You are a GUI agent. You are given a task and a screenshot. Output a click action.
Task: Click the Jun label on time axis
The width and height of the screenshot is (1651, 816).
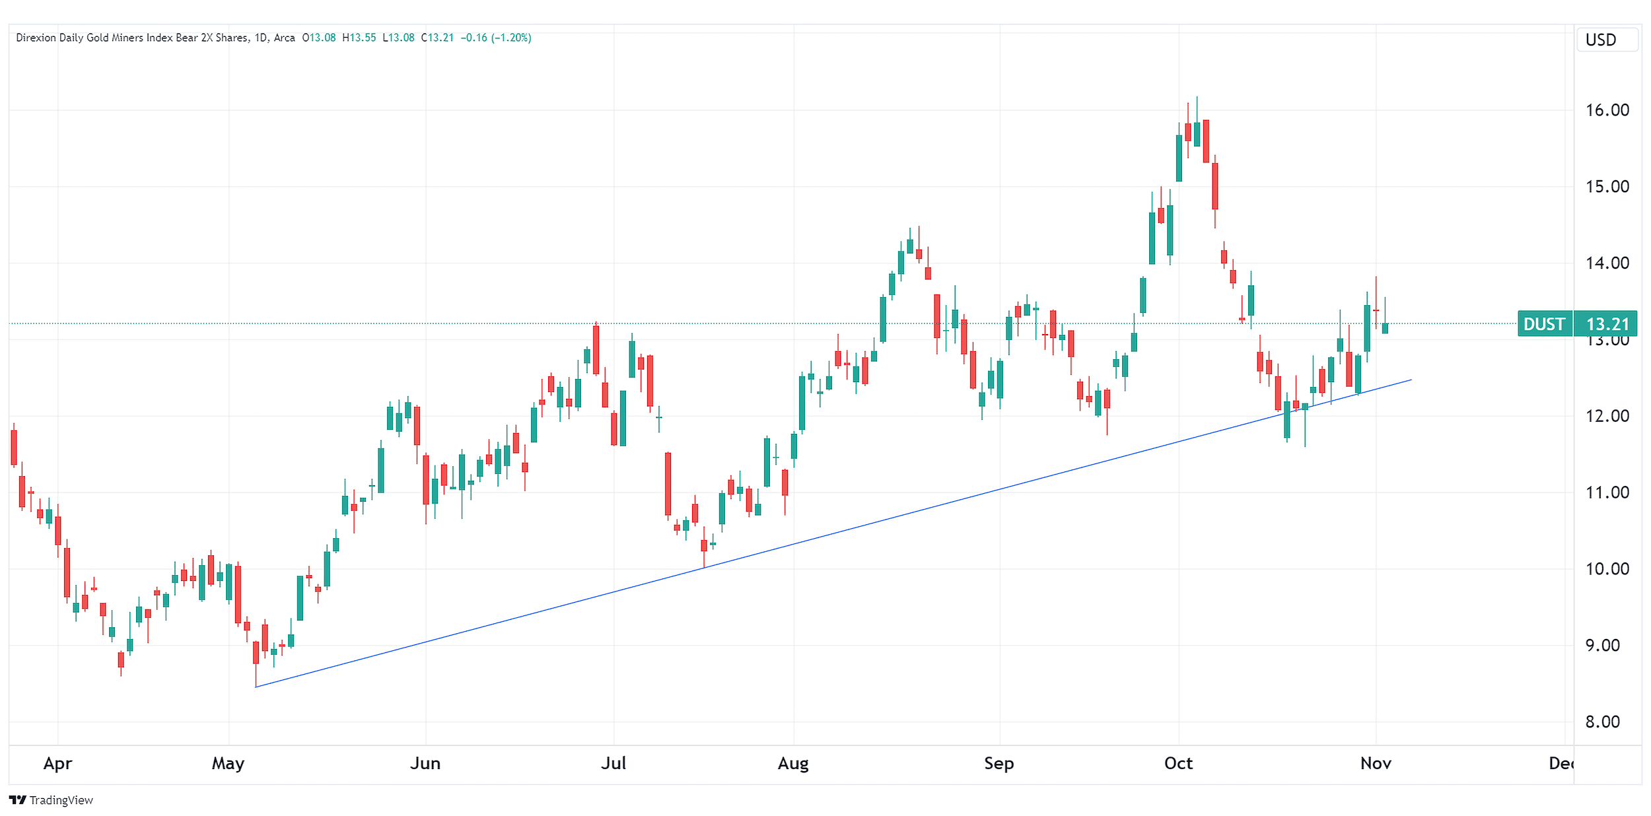(x=425, y=764)
